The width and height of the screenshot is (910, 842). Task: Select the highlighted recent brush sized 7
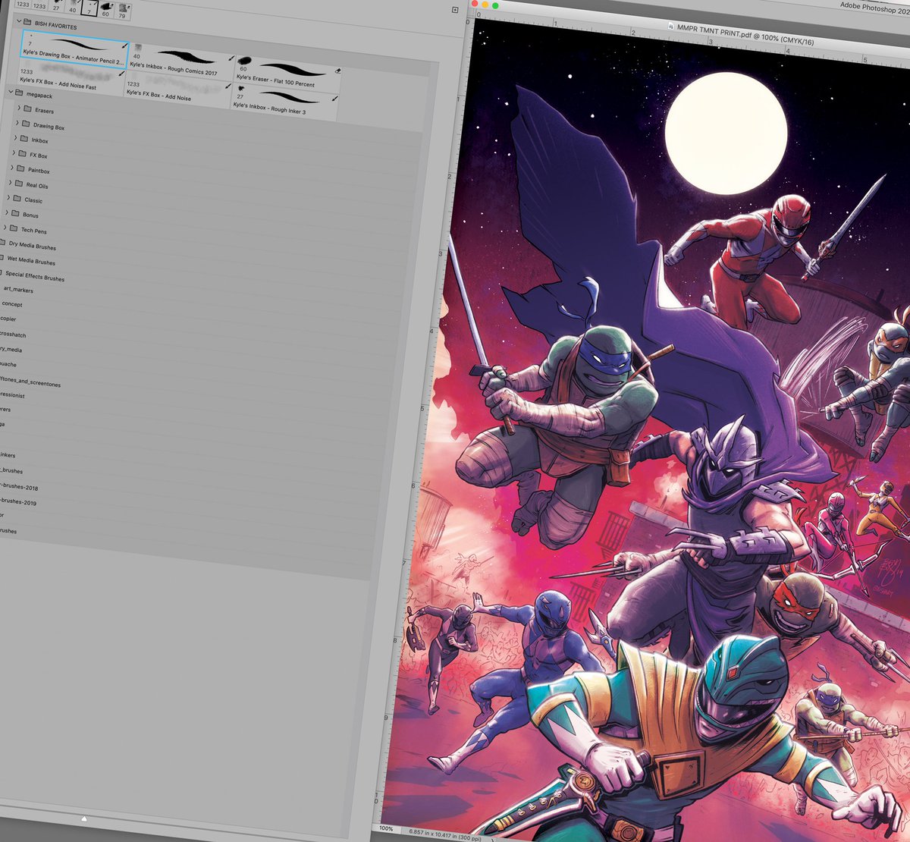89,9
